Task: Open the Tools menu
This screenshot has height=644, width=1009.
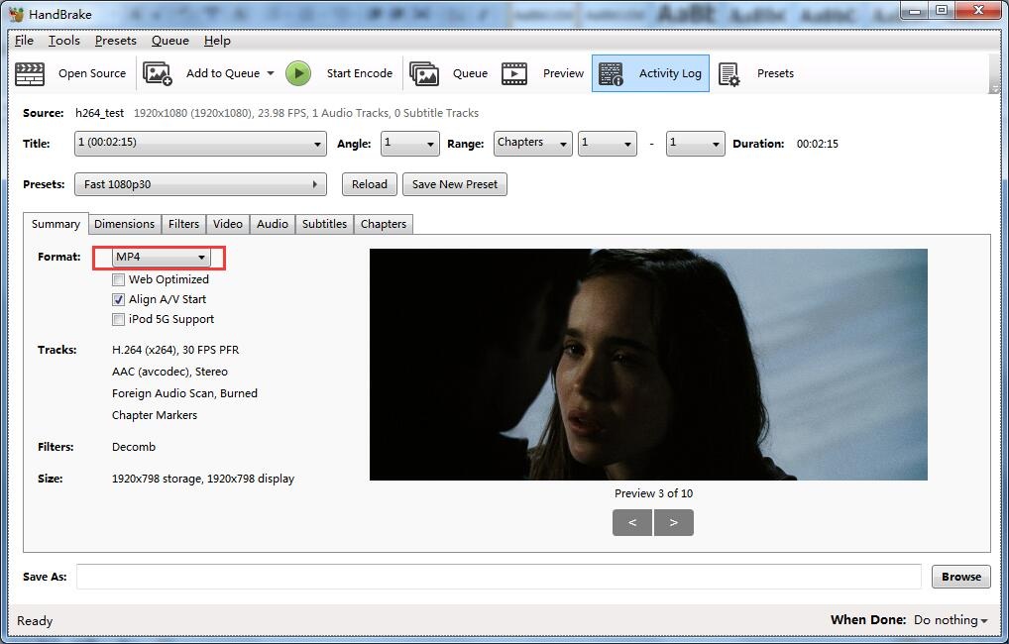Action: point(64,41)
